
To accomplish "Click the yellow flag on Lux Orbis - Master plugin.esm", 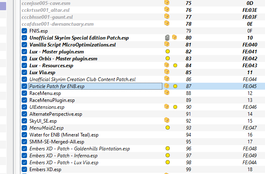I will tap(168, 58).
